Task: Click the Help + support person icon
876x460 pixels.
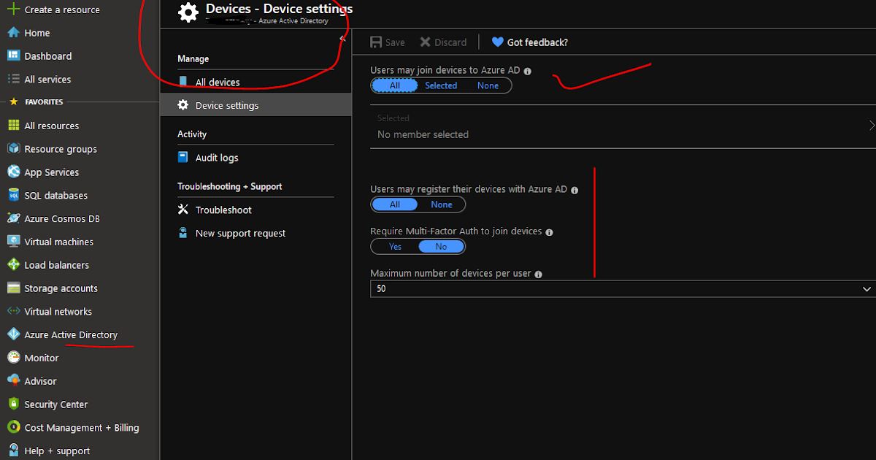Action: click(x=13, y=451)
